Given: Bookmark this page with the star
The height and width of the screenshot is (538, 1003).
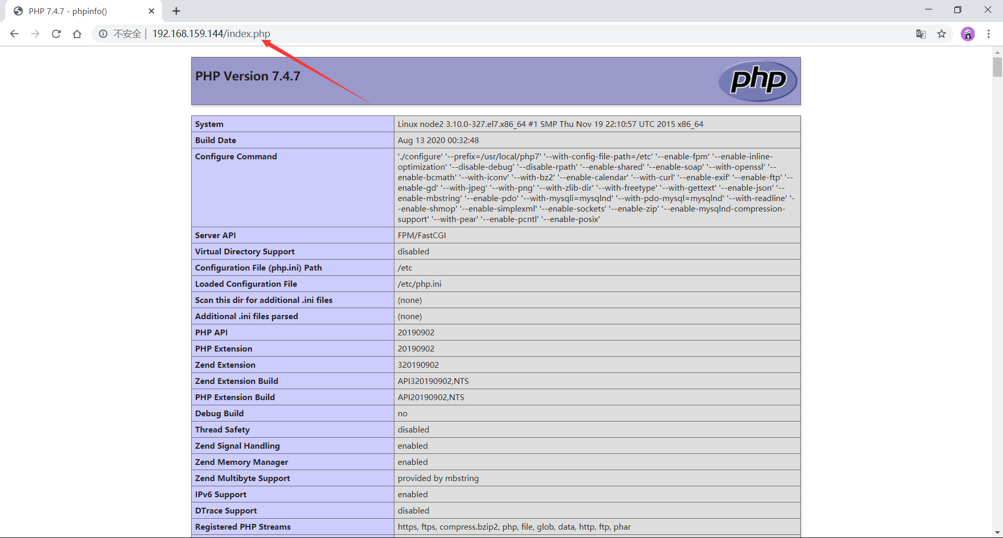Looking at the screenshot, I should 941,34.
